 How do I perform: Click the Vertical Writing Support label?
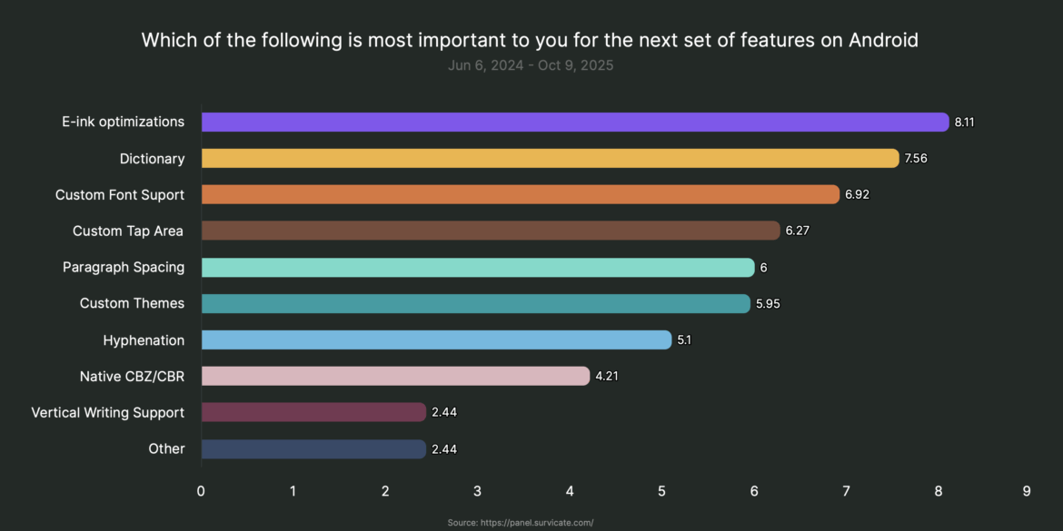click(x=107, y=412)
